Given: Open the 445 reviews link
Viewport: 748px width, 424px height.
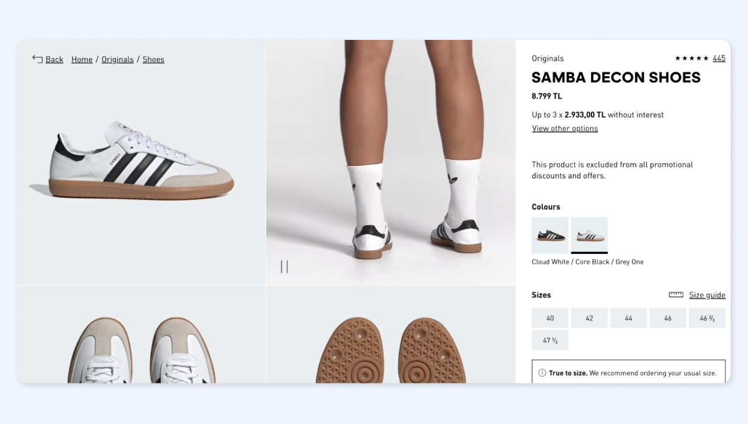Looking at the screenshot, I should [719, 59].
